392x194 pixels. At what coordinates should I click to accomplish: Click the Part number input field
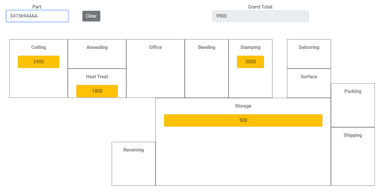coord(37,16)
